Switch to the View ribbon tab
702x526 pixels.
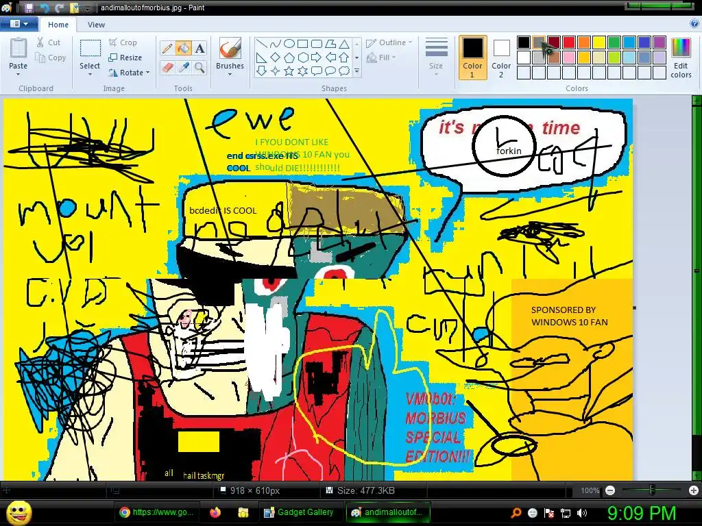click(96, 25)
